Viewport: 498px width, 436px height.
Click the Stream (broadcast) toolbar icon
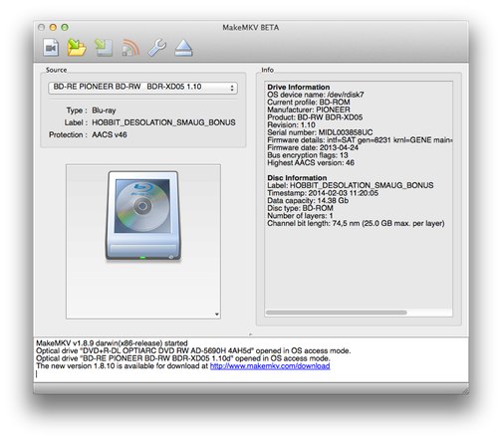tap(130, 48)
